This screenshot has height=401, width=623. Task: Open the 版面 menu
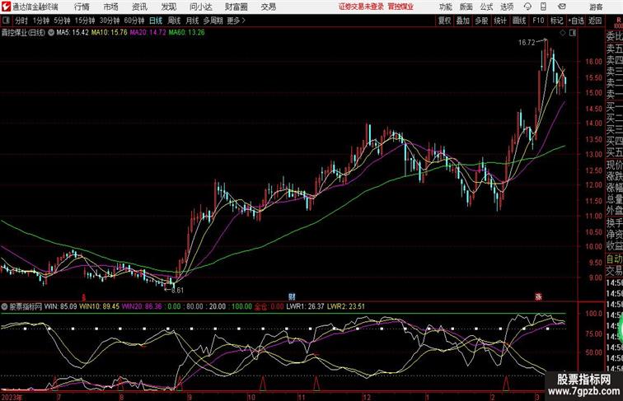tap(466, 7)
